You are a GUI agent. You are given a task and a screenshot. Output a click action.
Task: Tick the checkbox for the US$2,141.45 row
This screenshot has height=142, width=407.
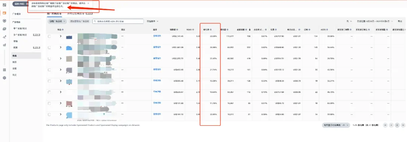(49, 36)
